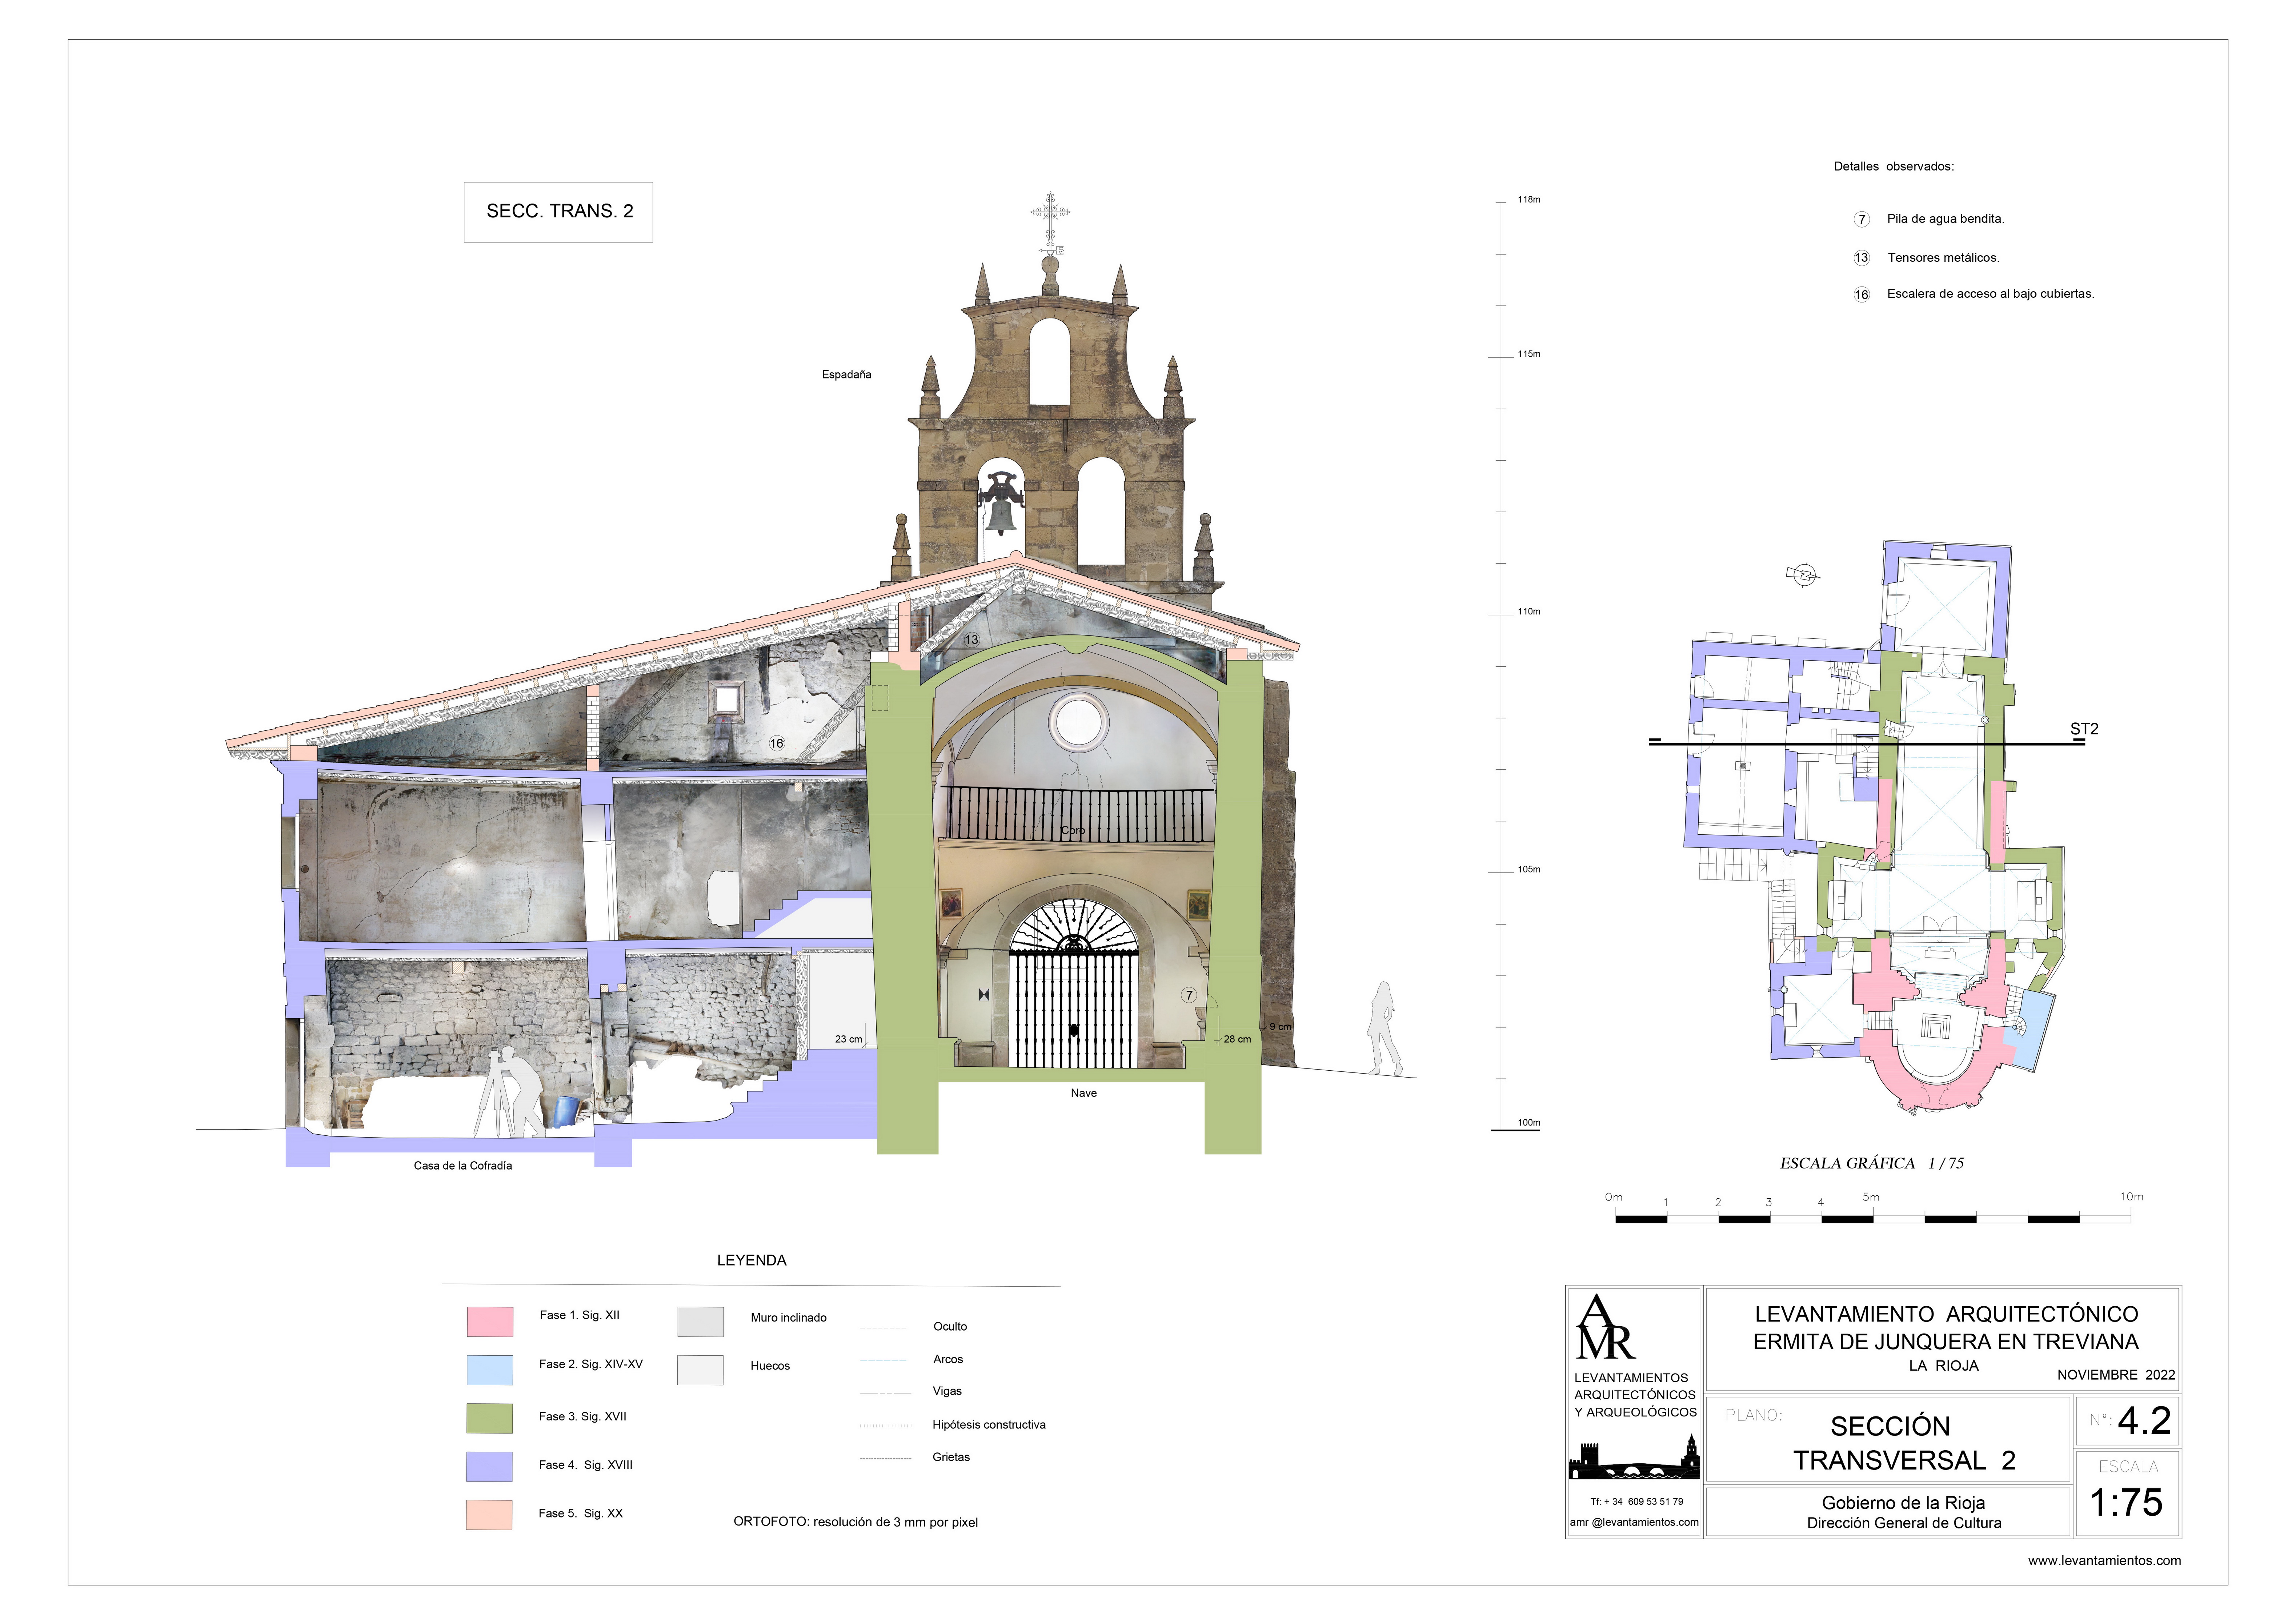Click circled number 16 in attic section
2296x1624 pixels.
coord(777,743)
